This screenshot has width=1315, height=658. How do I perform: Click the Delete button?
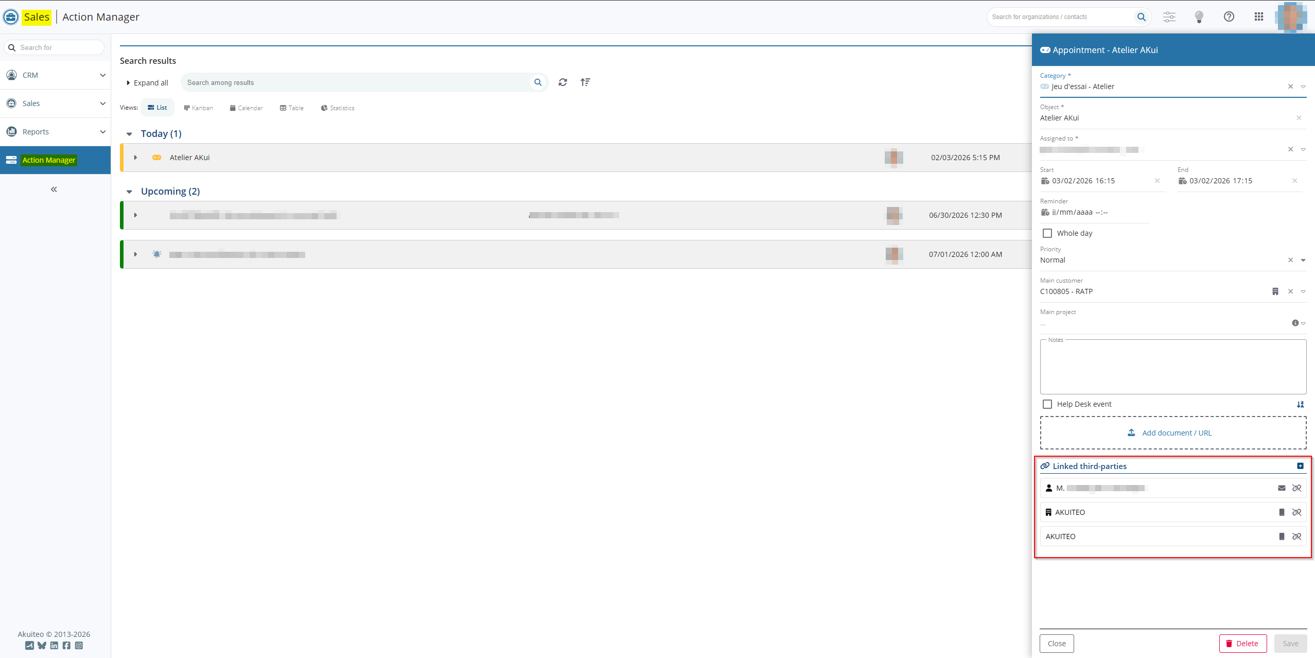pos(1242,644)
